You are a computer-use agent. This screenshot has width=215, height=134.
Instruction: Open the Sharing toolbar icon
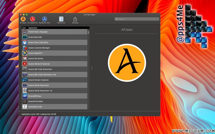[75, 19]
